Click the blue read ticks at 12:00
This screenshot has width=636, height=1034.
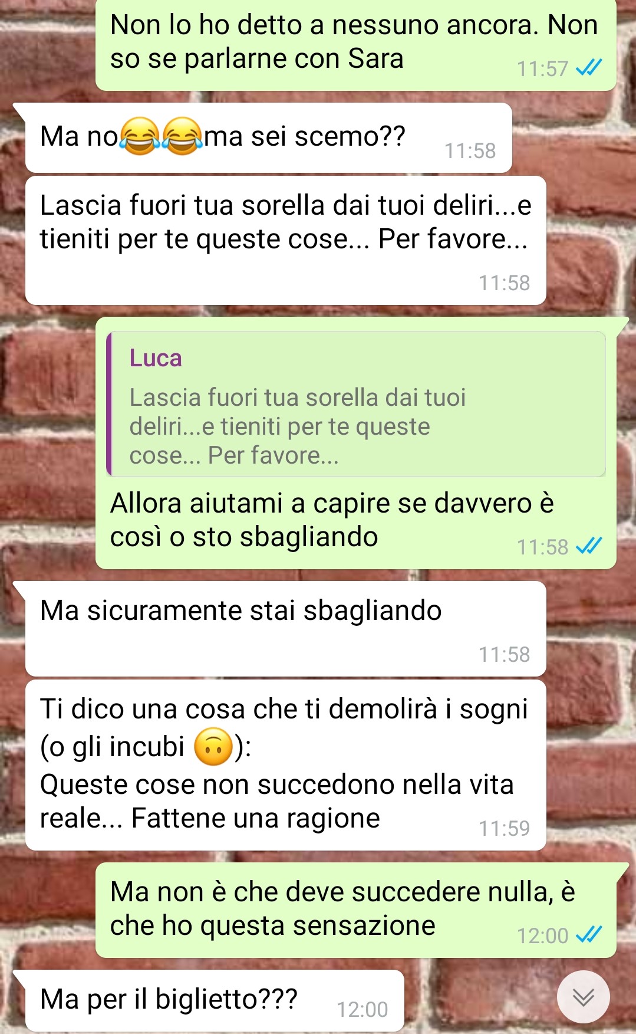[x=588, y=934]
